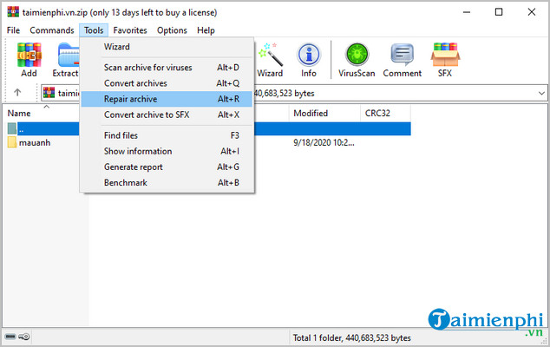Open the File menu
This screenshot has height=347, width=550.
13,30
